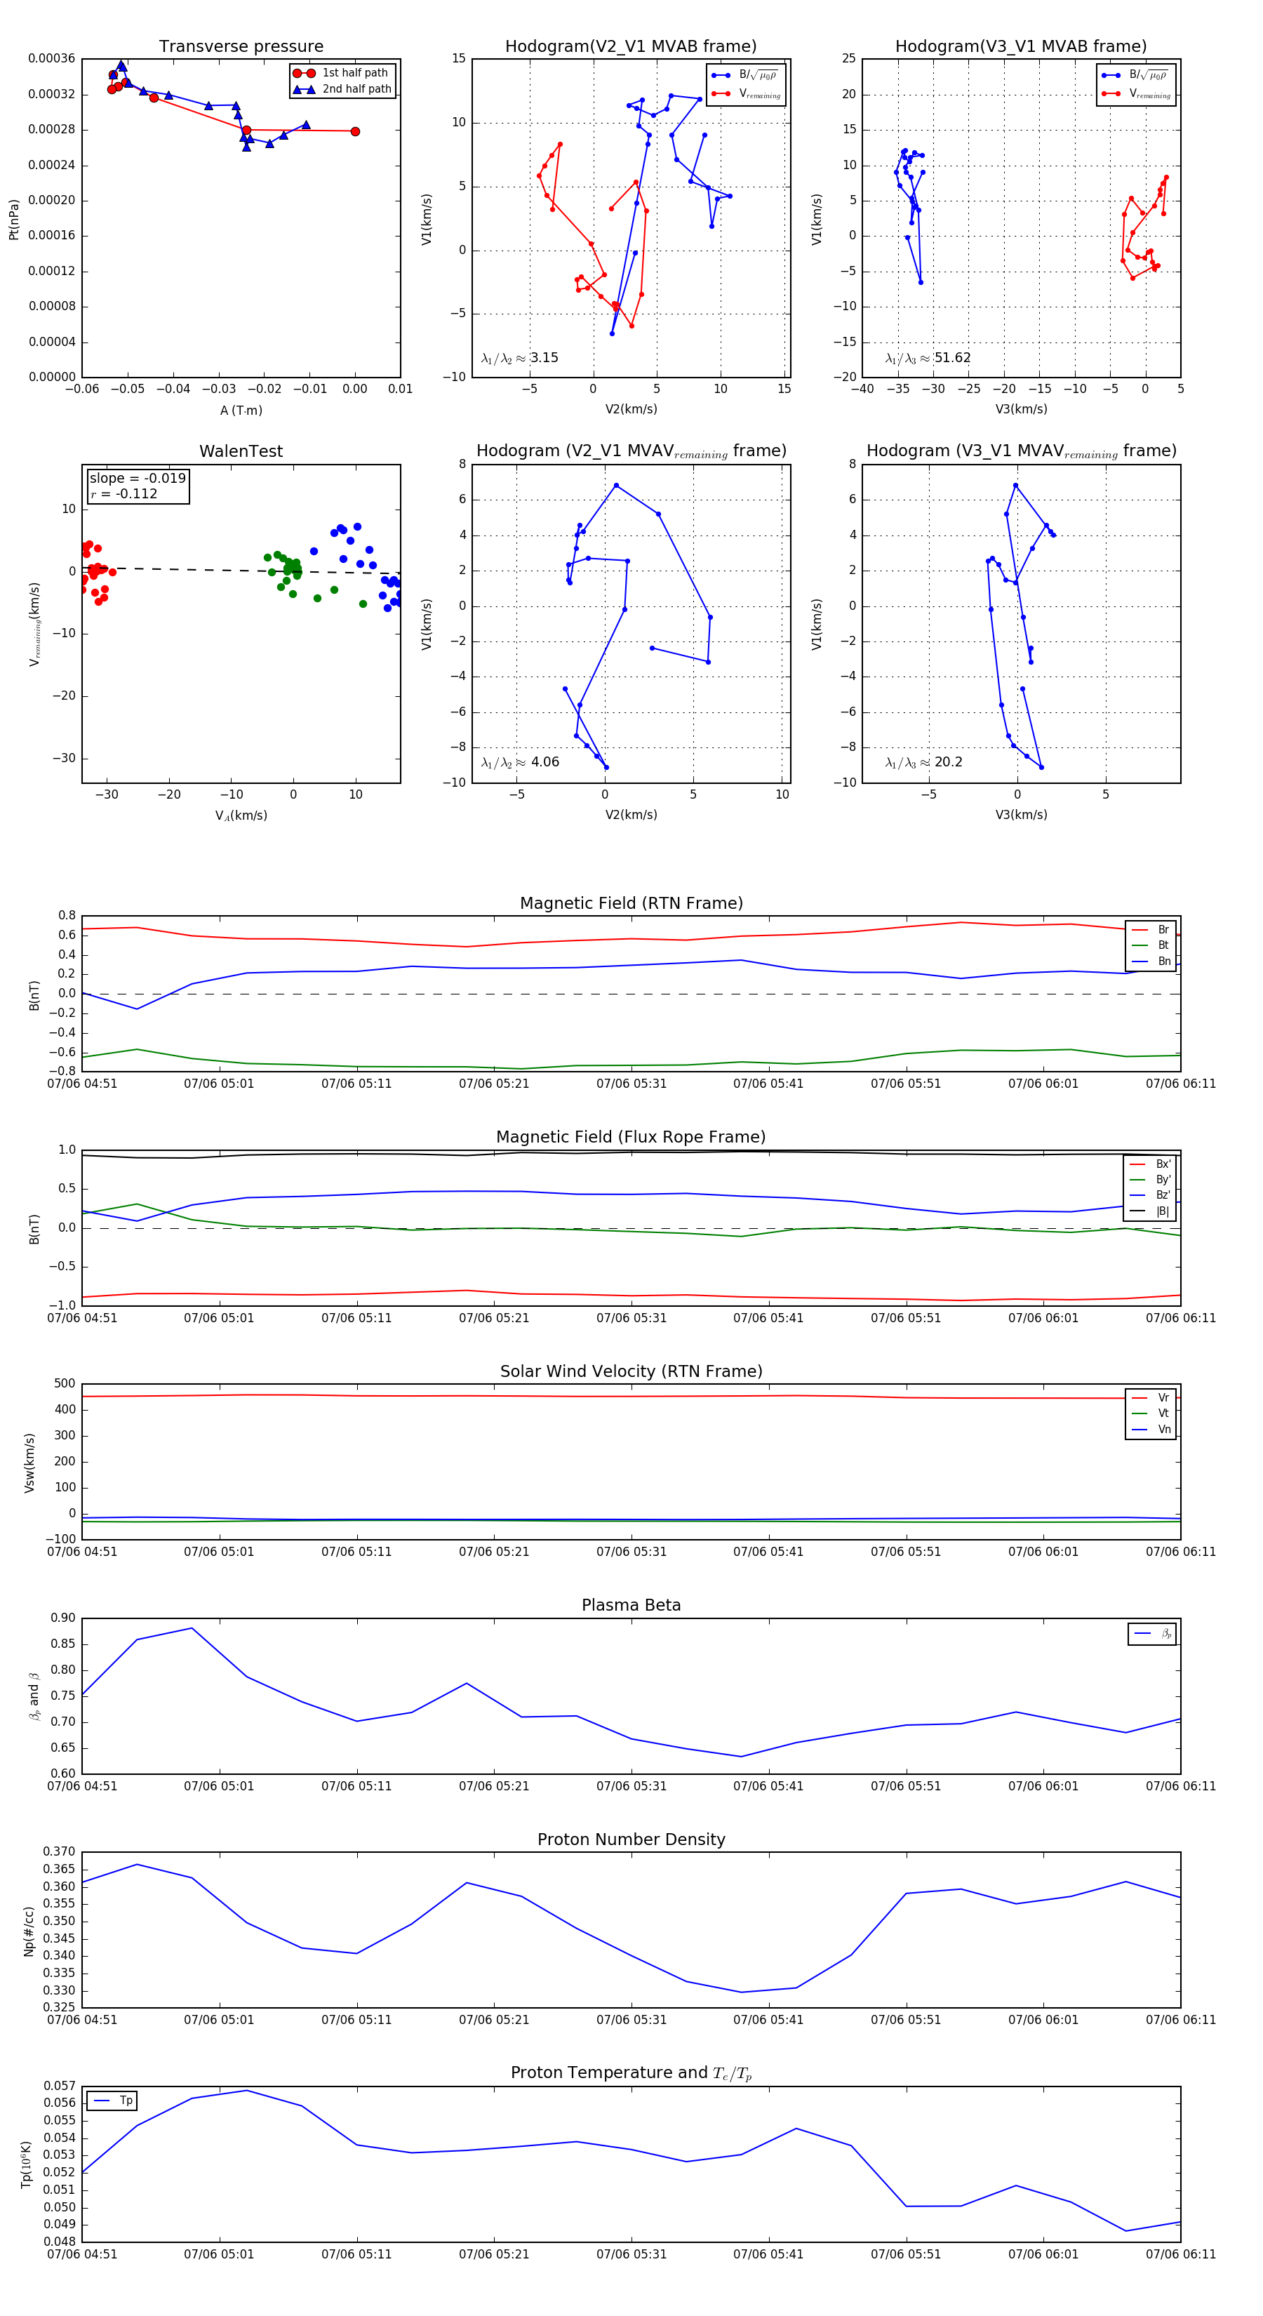Click the 'WalenTest' plot title

(x=241, y=451)
